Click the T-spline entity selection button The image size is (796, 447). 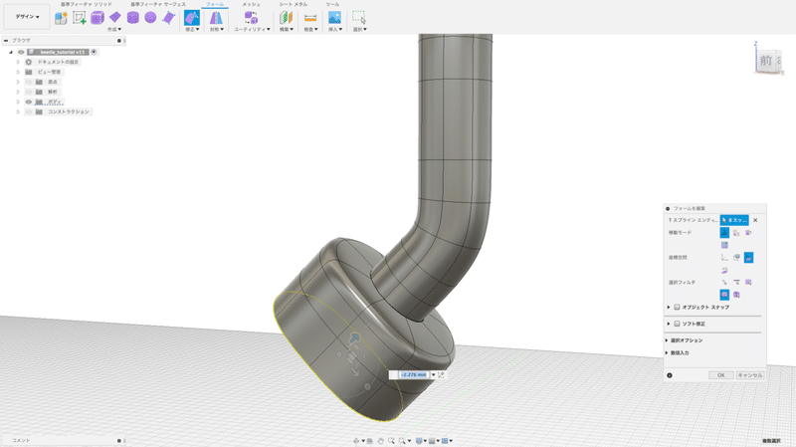pyautogui.click(x=734, y=220)
